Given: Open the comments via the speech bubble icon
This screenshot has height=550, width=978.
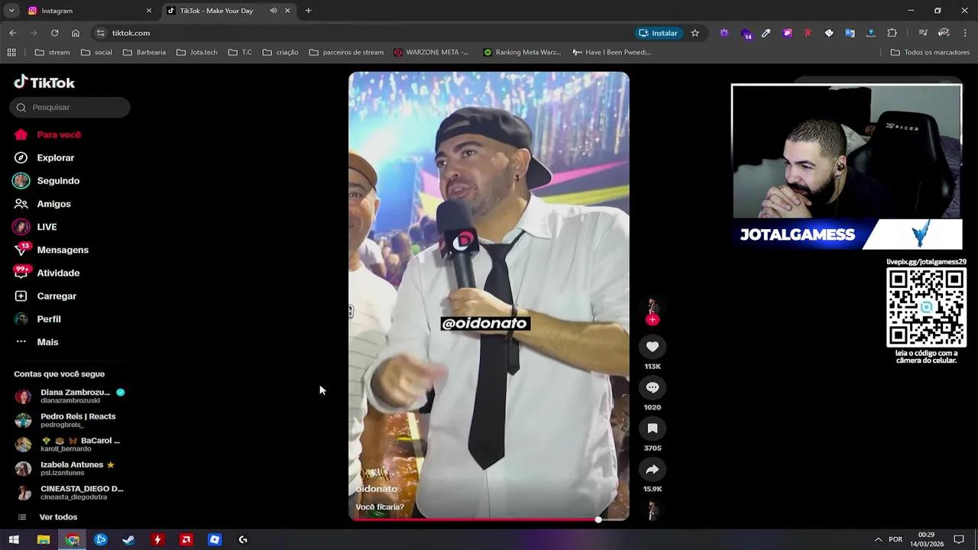Looking at the screenshot, I should [652, 387].
